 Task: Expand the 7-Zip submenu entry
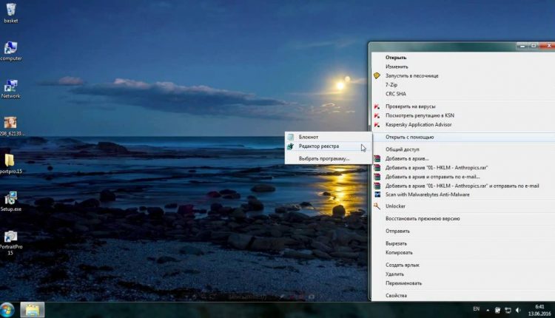coord(391,85)
